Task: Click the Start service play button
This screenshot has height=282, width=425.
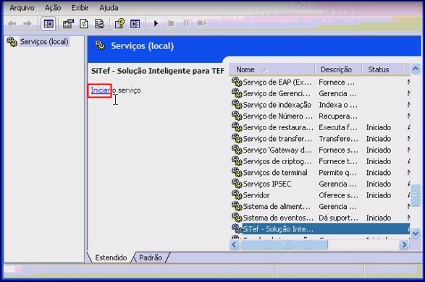Action: [156, 24]
